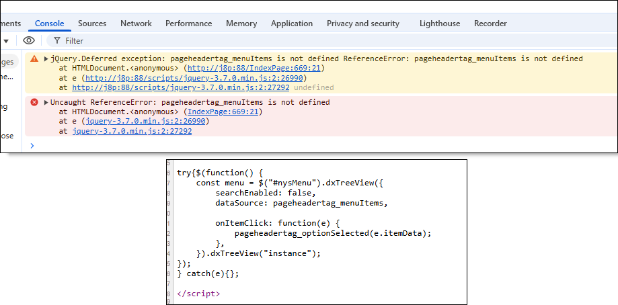
Task: Expand the Uncaught ReferenceError message
Action: click(46, 102)
